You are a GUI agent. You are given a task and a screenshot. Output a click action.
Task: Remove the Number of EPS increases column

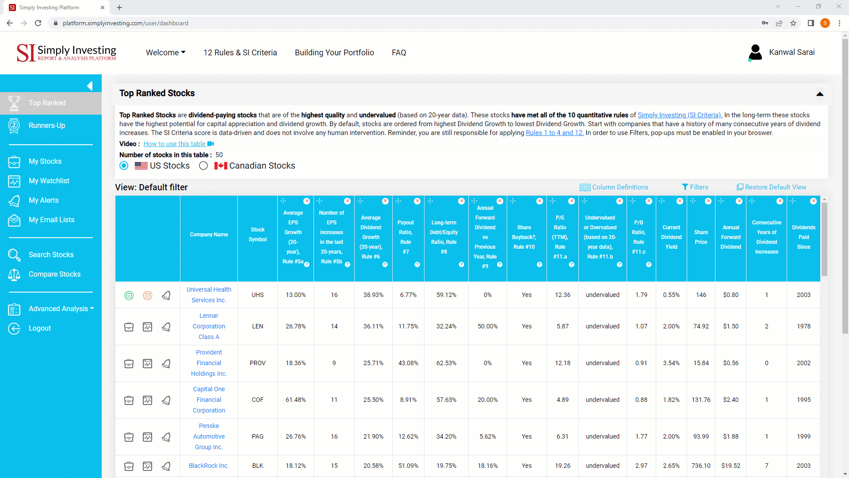pyautogui.click(x=347, y=201)
